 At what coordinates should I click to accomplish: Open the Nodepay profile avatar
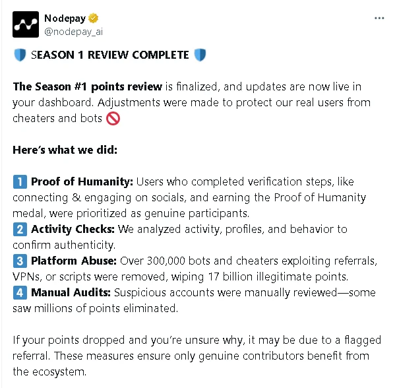[26, 24]
